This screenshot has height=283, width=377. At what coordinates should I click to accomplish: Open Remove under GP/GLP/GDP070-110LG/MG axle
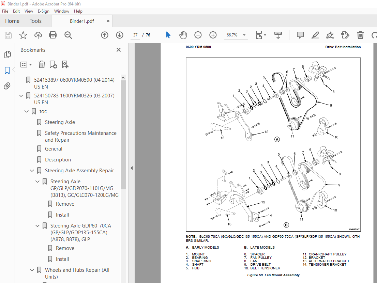coord(65,204)
